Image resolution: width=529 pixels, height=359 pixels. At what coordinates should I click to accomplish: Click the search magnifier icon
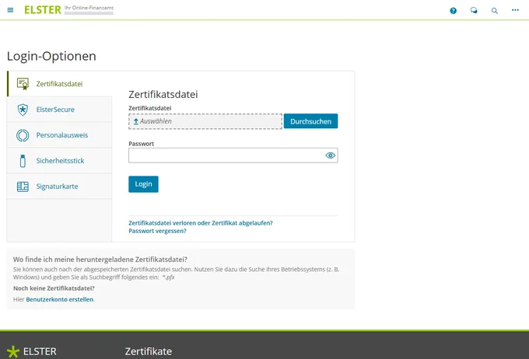[x=494, y=11]
